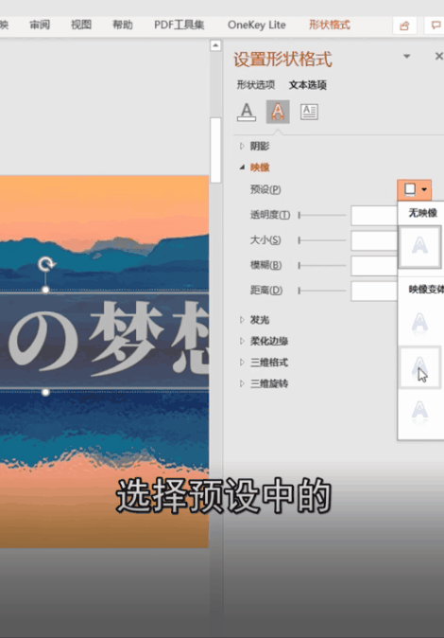The height and width of the screenshot is (638, 444).
Task: Click the の梦想 text on the slide
Action: coord(109,339)
